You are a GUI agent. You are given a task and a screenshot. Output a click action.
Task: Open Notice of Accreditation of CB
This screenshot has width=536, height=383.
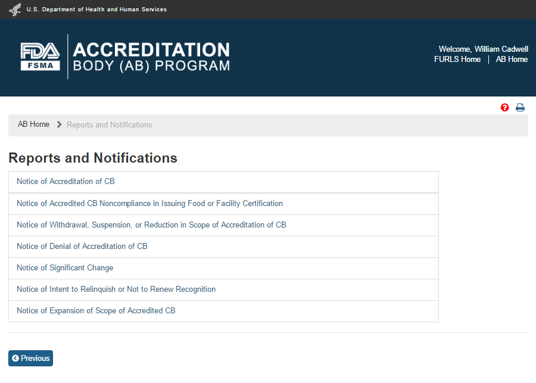66,182
